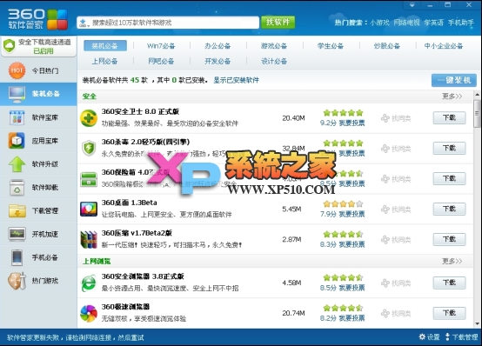
Task: Expand 更多>> for 上网浏览 section
Action: pyautogui.click(x=452, y=261)
